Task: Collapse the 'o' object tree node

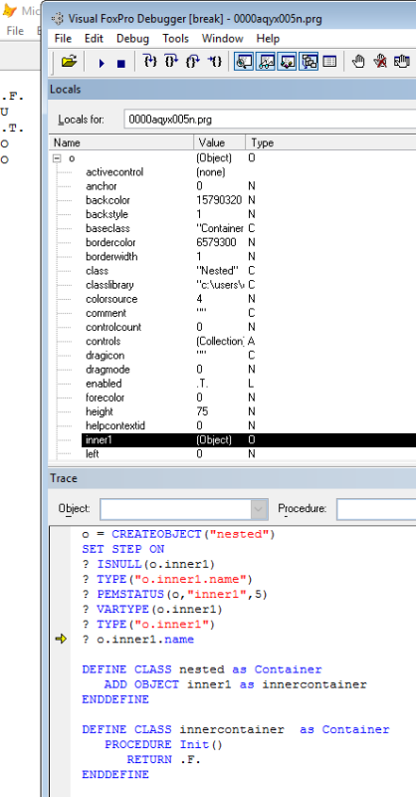Action: tap(58, 158)
